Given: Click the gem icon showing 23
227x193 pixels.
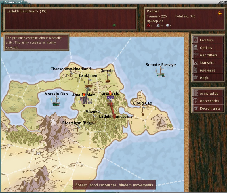Looking at the screenshot, I should (159, 25).
